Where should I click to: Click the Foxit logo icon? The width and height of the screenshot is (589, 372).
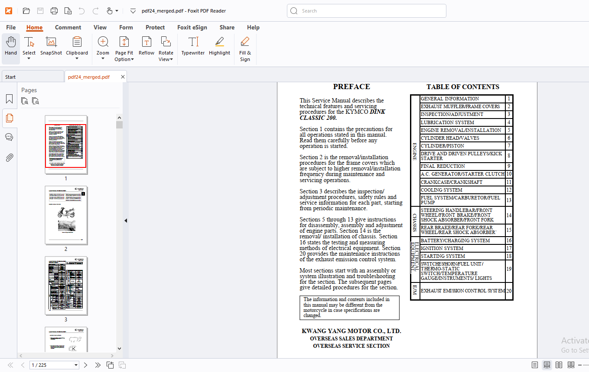click(9, 11)
